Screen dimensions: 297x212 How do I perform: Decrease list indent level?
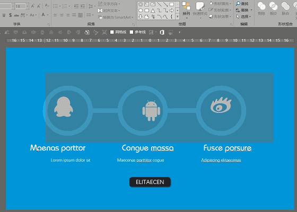point(76,6)
